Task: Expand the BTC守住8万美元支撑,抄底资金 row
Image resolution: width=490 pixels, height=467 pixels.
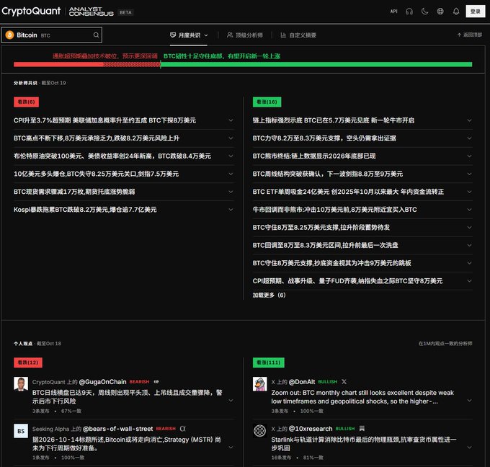Action: 362,263
